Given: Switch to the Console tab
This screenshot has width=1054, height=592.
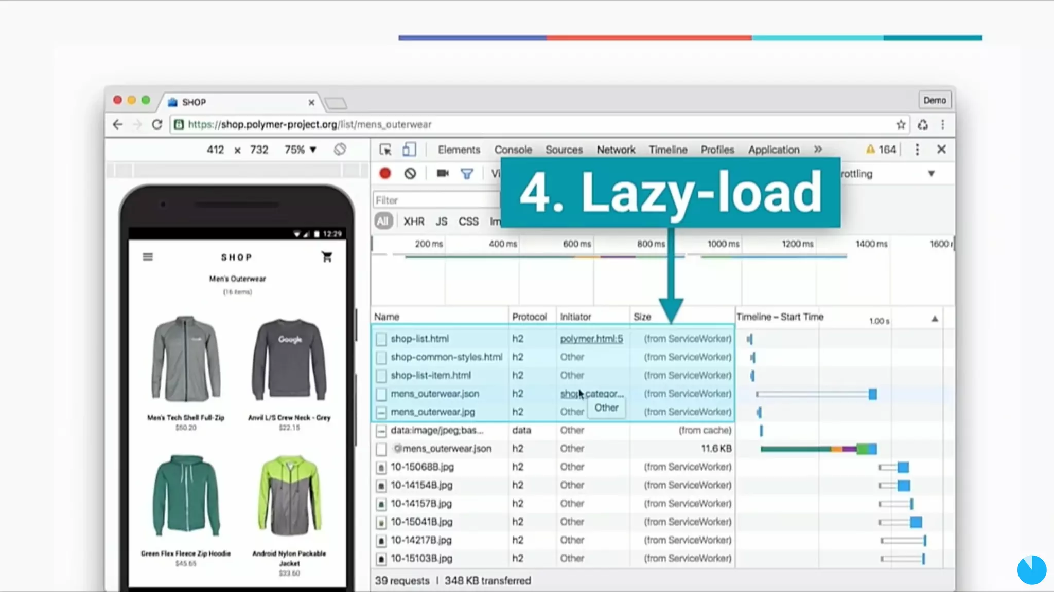Looking at the screenshot, I should [513, 150].
